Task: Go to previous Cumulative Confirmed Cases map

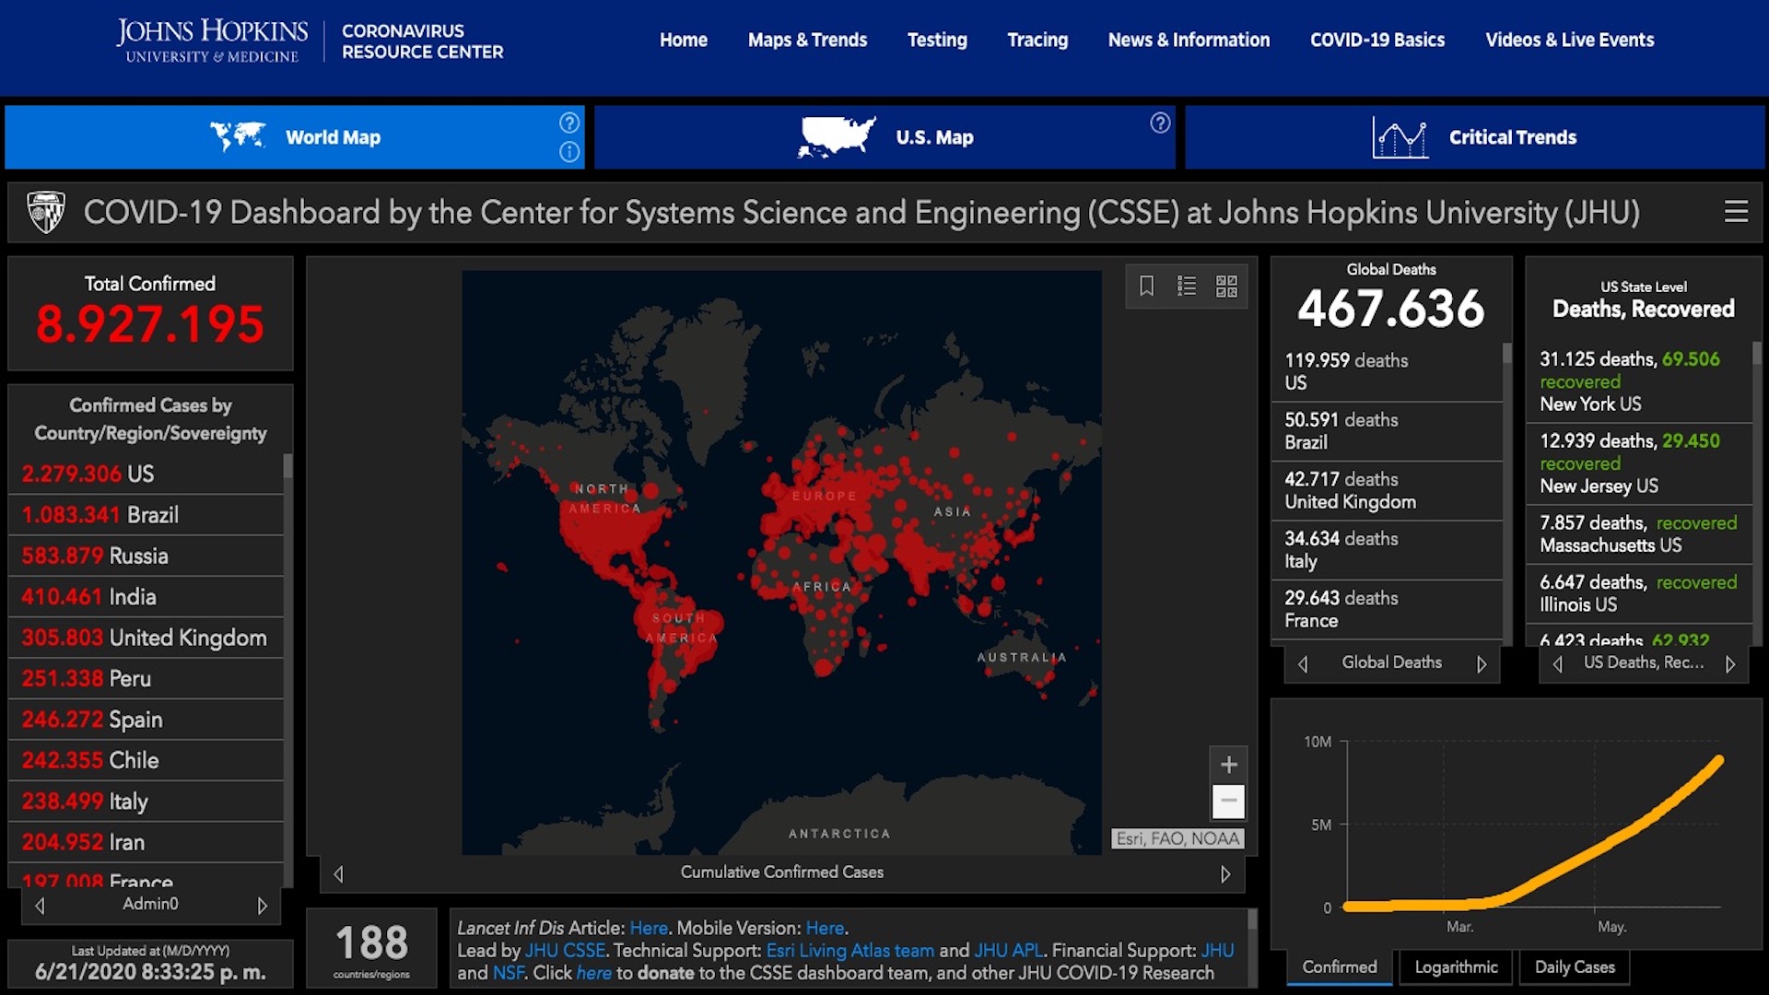Action: (x=338, y=873)
